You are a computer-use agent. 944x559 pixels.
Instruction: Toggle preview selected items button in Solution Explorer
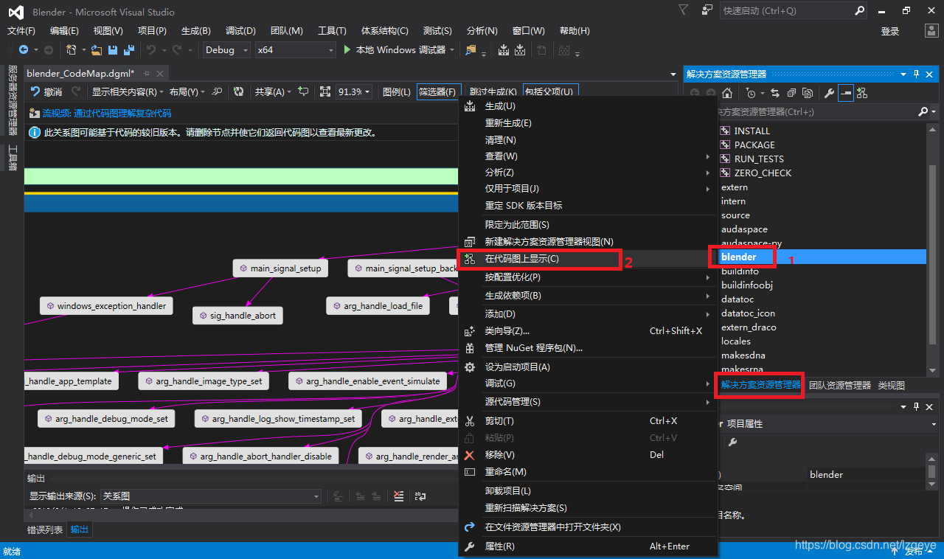pos(845,93)
